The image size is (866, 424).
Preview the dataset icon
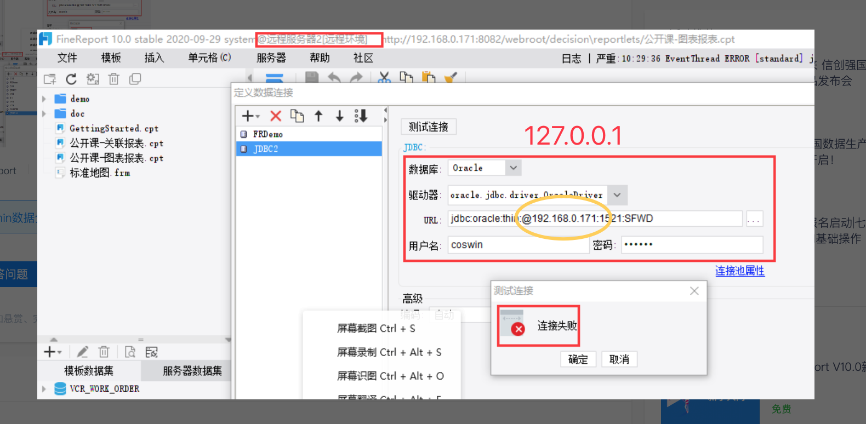pyautogui.click(x=130, y=352)
